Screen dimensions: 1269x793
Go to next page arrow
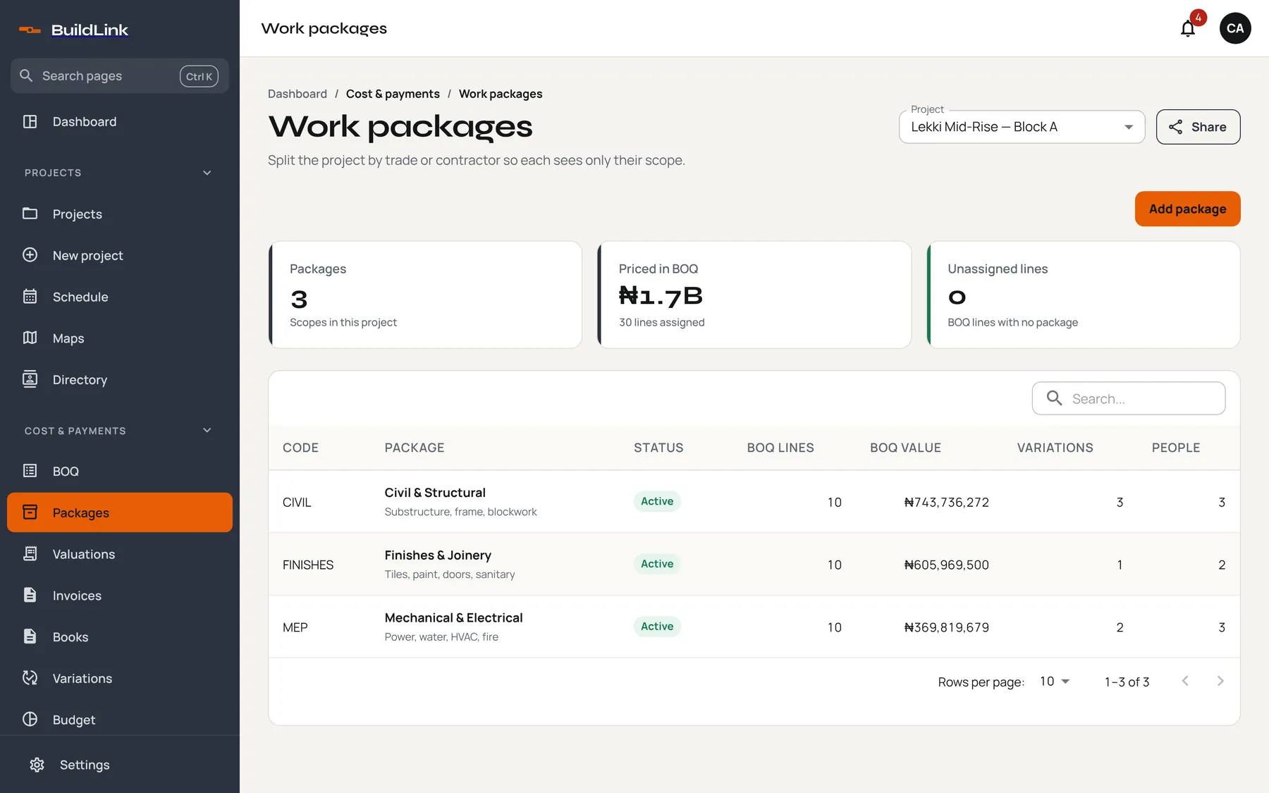[x=1220, y=681]
